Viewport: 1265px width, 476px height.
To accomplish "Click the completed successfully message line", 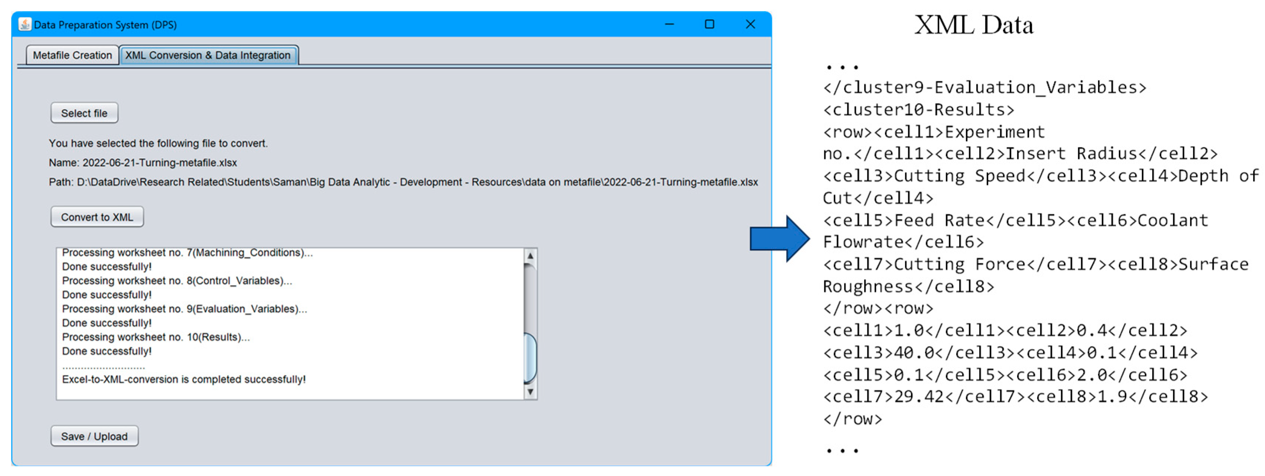I will click(x=184, y=379).
